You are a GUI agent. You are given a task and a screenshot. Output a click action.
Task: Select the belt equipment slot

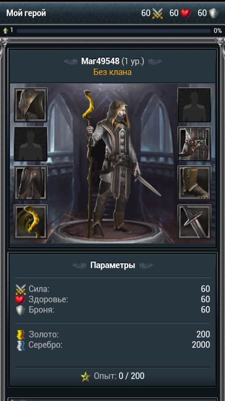click(x=194, y=144)
